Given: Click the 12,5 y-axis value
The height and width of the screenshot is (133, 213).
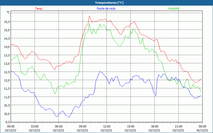Looking at the screenshot, I should [x=7, y=72].
